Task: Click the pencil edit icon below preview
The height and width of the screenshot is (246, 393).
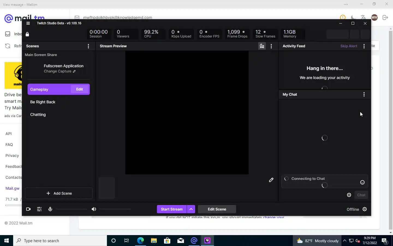Action: (271, 180)
